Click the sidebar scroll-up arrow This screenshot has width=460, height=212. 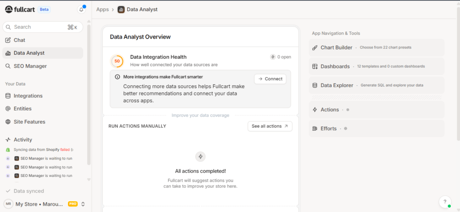click(89, 22)
